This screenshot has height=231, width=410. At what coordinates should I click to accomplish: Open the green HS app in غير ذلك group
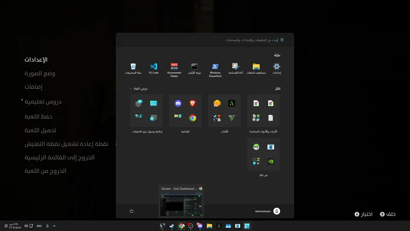[x=256, y=147]
